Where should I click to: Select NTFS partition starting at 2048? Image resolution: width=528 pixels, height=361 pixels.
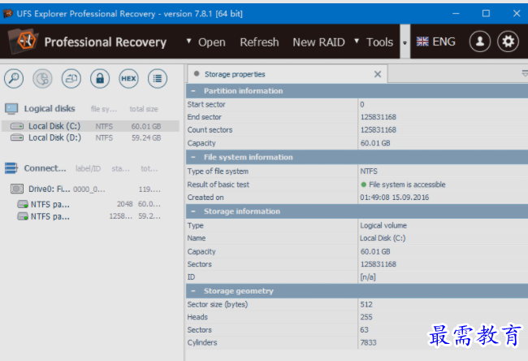(x=90, y=204)
